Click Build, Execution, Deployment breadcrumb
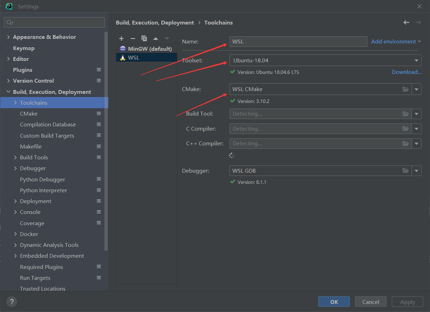 tap(155, 22)
